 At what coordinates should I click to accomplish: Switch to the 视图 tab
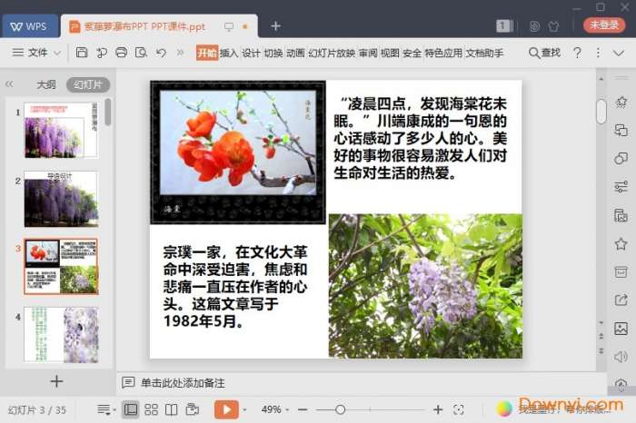(x=390, y=53)
